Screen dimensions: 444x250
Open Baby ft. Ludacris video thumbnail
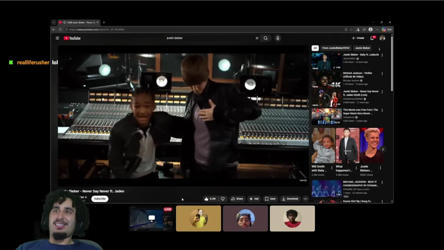(326, 61)
